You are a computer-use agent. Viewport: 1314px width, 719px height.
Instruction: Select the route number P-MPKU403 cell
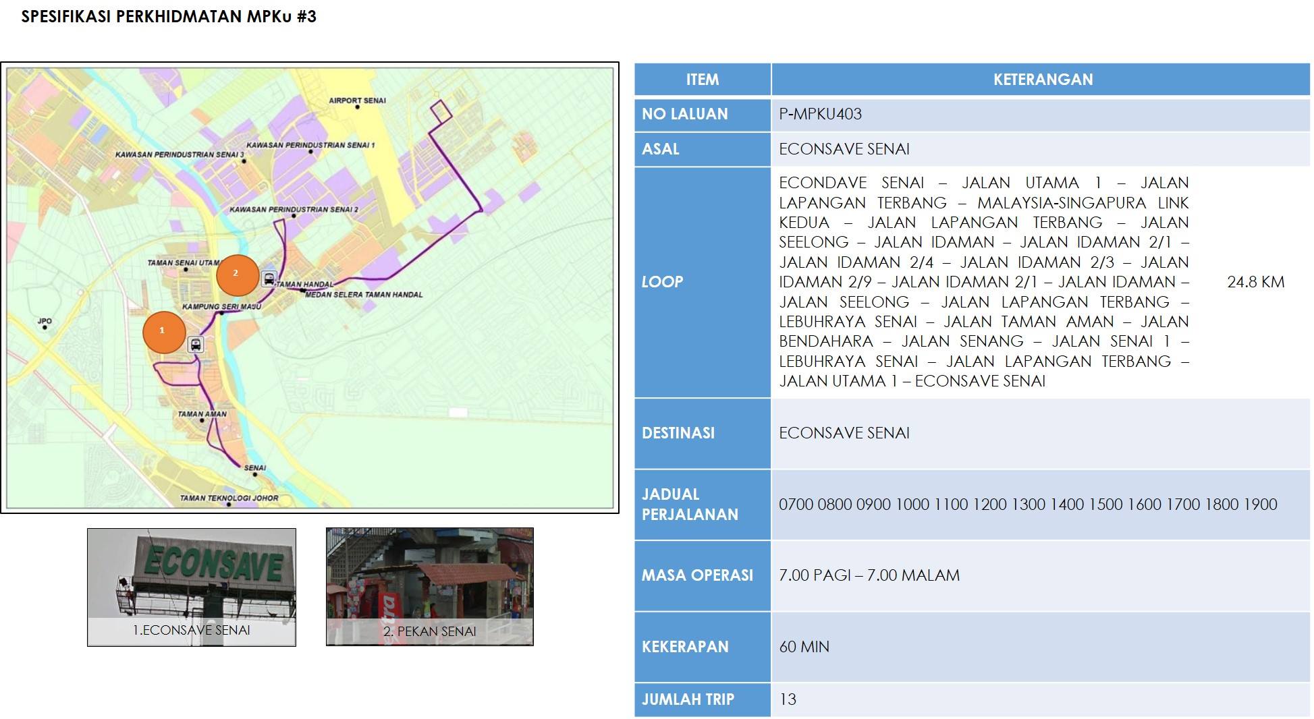point(820,114)
